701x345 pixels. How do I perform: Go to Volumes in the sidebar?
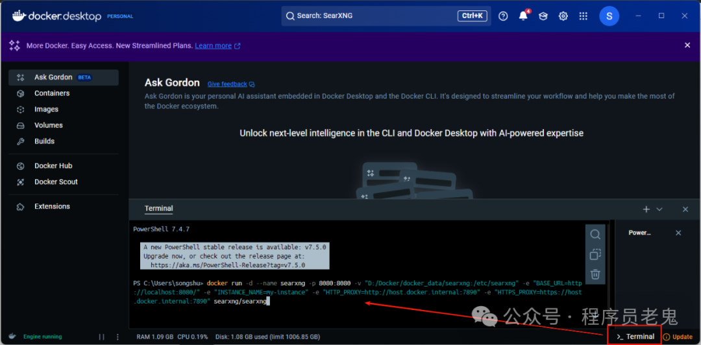pos(64,126)
